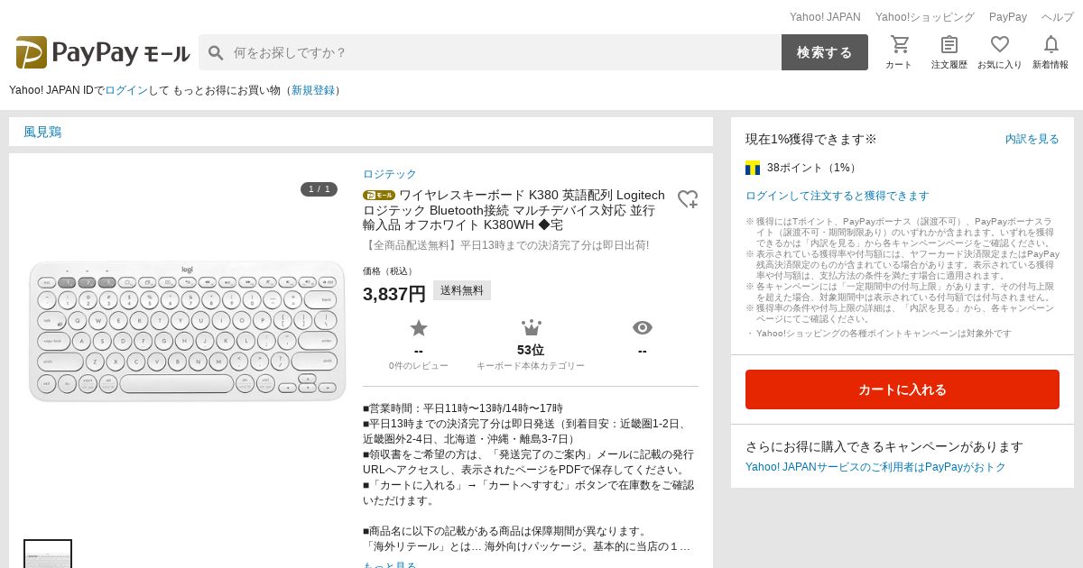Add product to favorites heart-plus icon
This screenshot has width=1083, height=568.
click(x=688, y=199)
